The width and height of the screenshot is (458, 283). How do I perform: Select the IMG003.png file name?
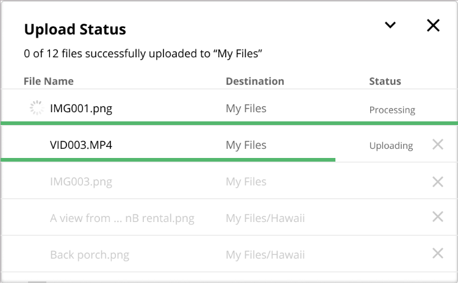(81, 182)
